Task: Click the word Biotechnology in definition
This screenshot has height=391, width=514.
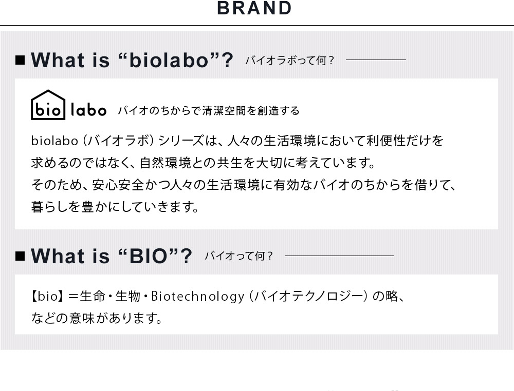Action: click(198, 297)
